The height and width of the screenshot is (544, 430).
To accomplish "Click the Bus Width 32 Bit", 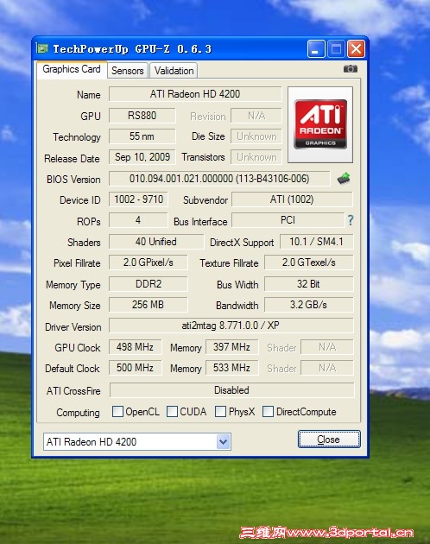I will [x=309, y=284].
